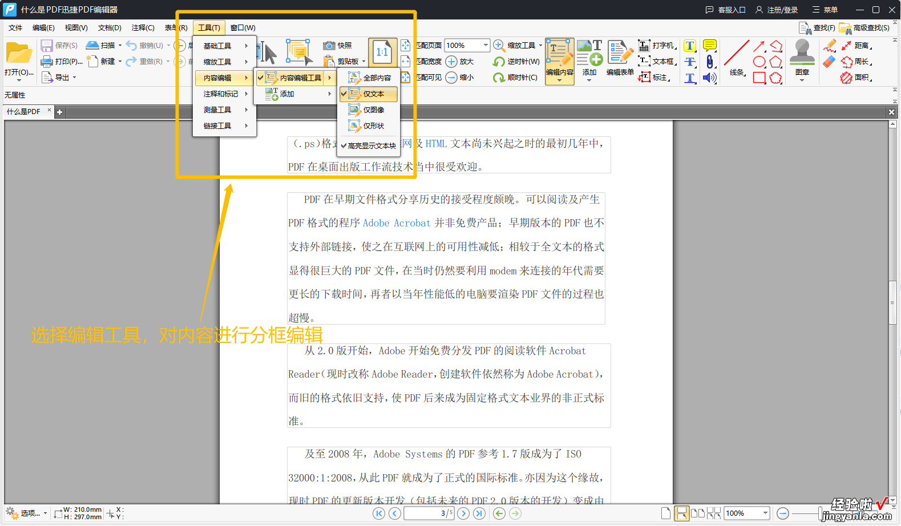Open file with the yellow folder icon
The image size is (901, 526).
coord(19,54)
